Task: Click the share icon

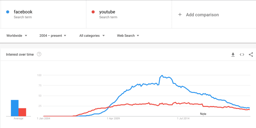Action: tap(251, 55)
